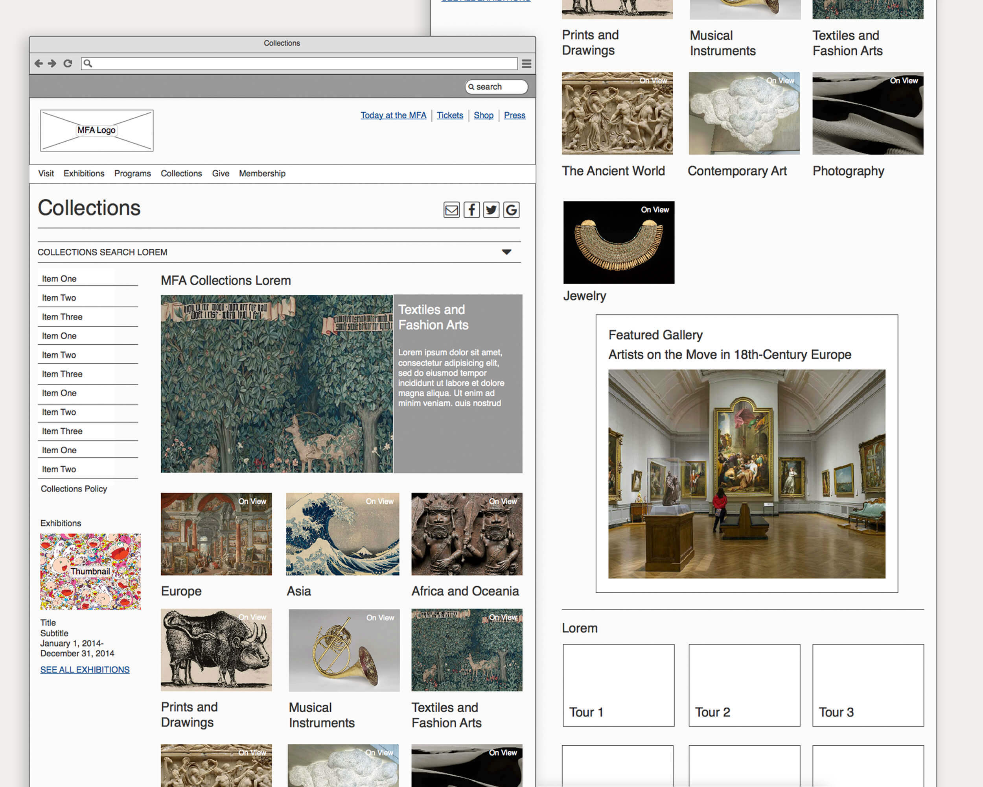This screenshot has width=983, height=787.
Task: Open the browser hamburger menu
Action: [x=526, y=63]
